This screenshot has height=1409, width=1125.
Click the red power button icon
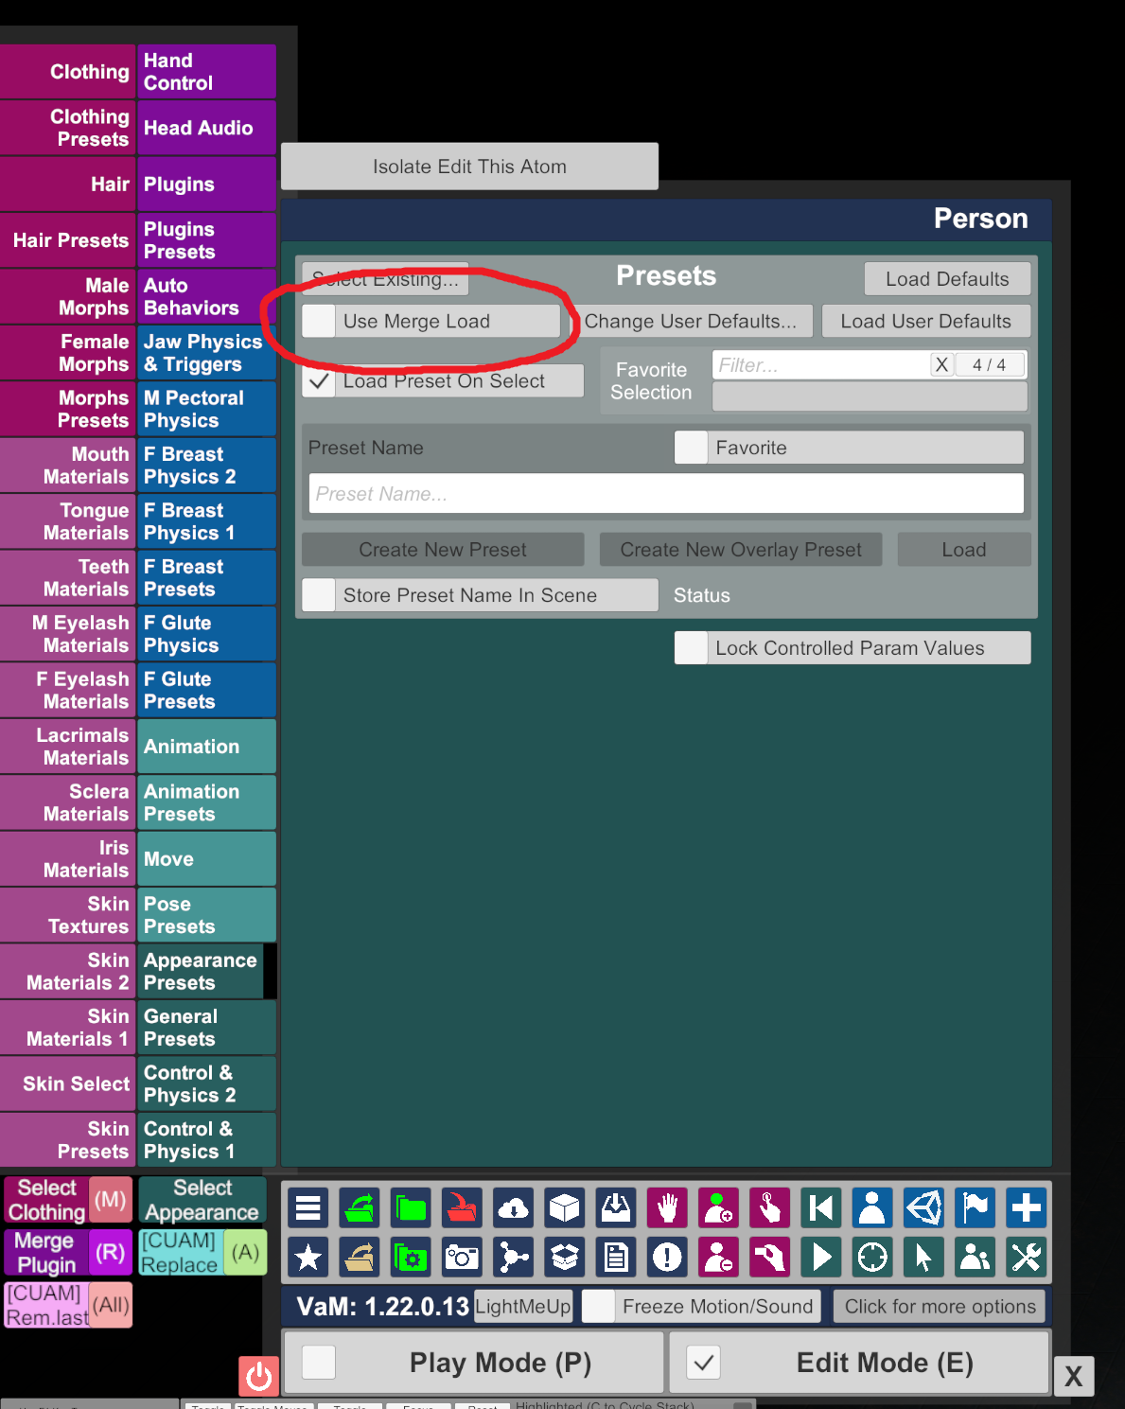258,1376
